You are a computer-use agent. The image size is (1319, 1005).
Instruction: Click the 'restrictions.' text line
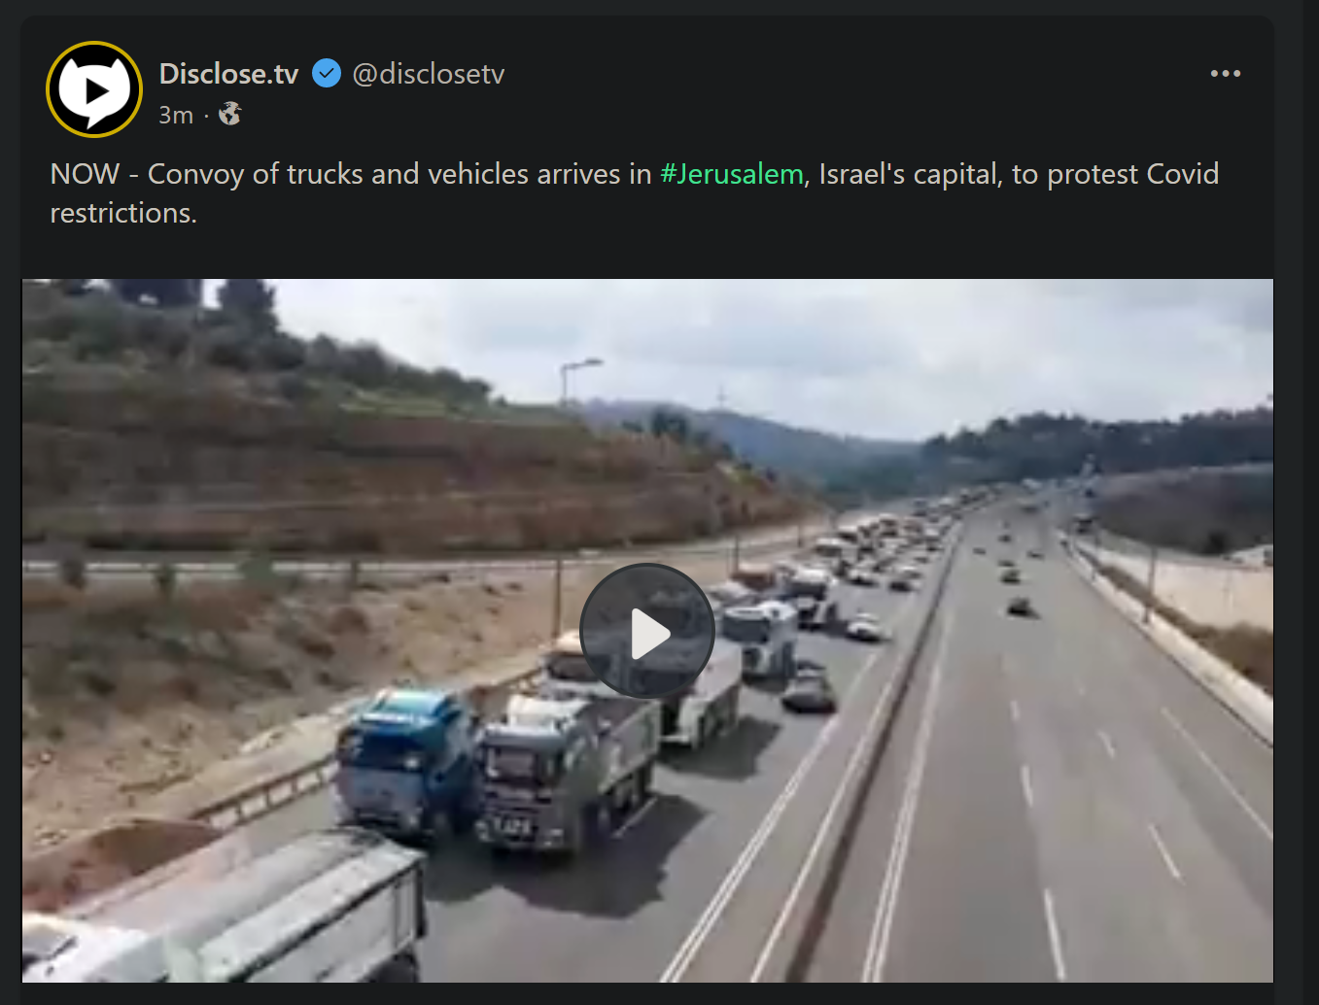(x=123, y=213)
